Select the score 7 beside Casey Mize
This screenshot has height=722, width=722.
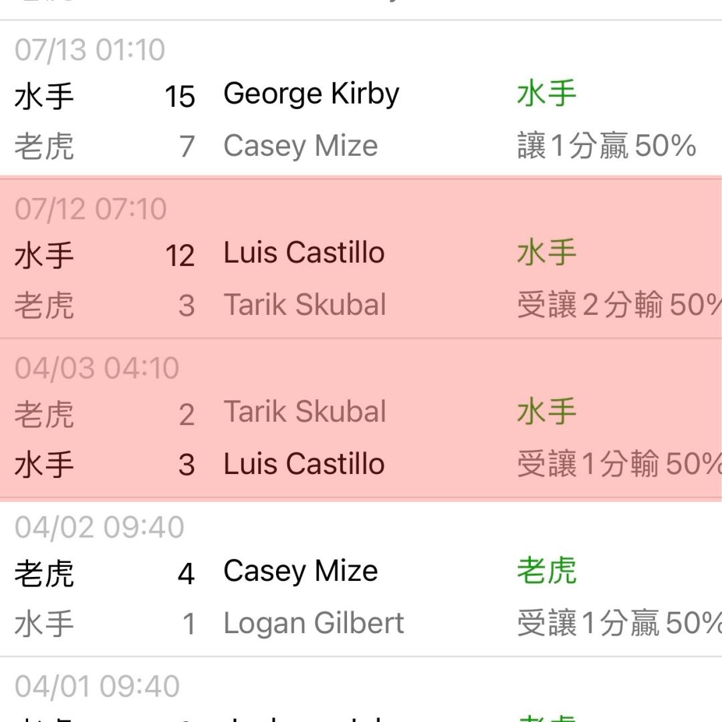187,146
